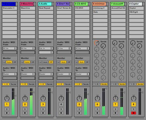
Task: Toggle track activator 1 off
Action: pyautogui.click(x=7, y=104)
